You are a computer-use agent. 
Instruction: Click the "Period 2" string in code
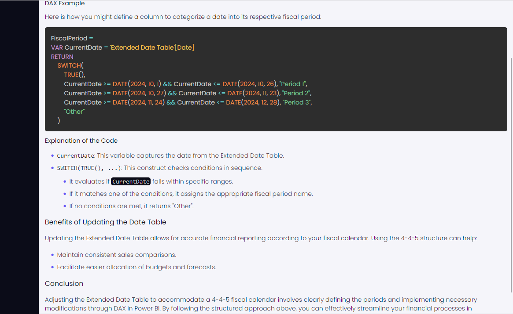[296, 93]
